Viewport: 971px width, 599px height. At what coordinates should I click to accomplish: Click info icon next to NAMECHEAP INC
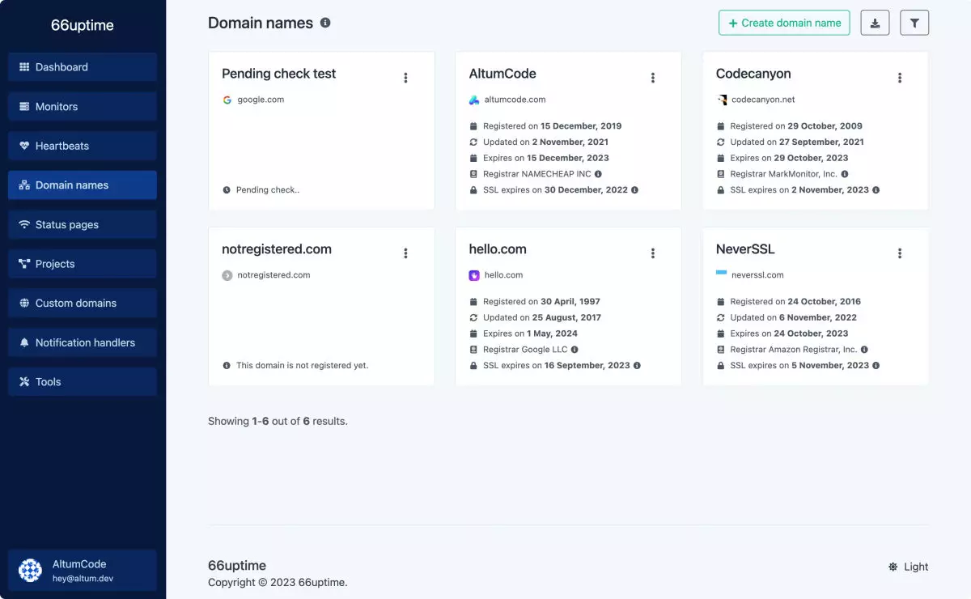(599, 174)
